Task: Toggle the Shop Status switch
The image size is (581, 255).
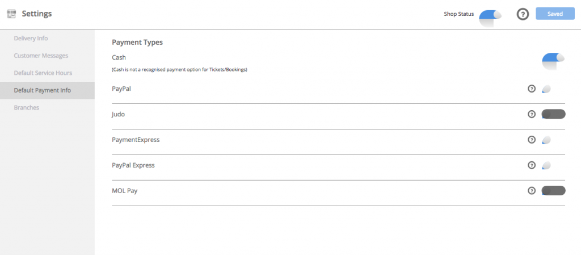Action: tap(490, 15)
